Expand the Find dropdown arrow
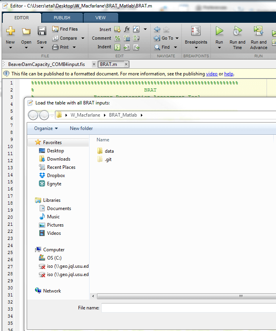 tap(175, 47)
